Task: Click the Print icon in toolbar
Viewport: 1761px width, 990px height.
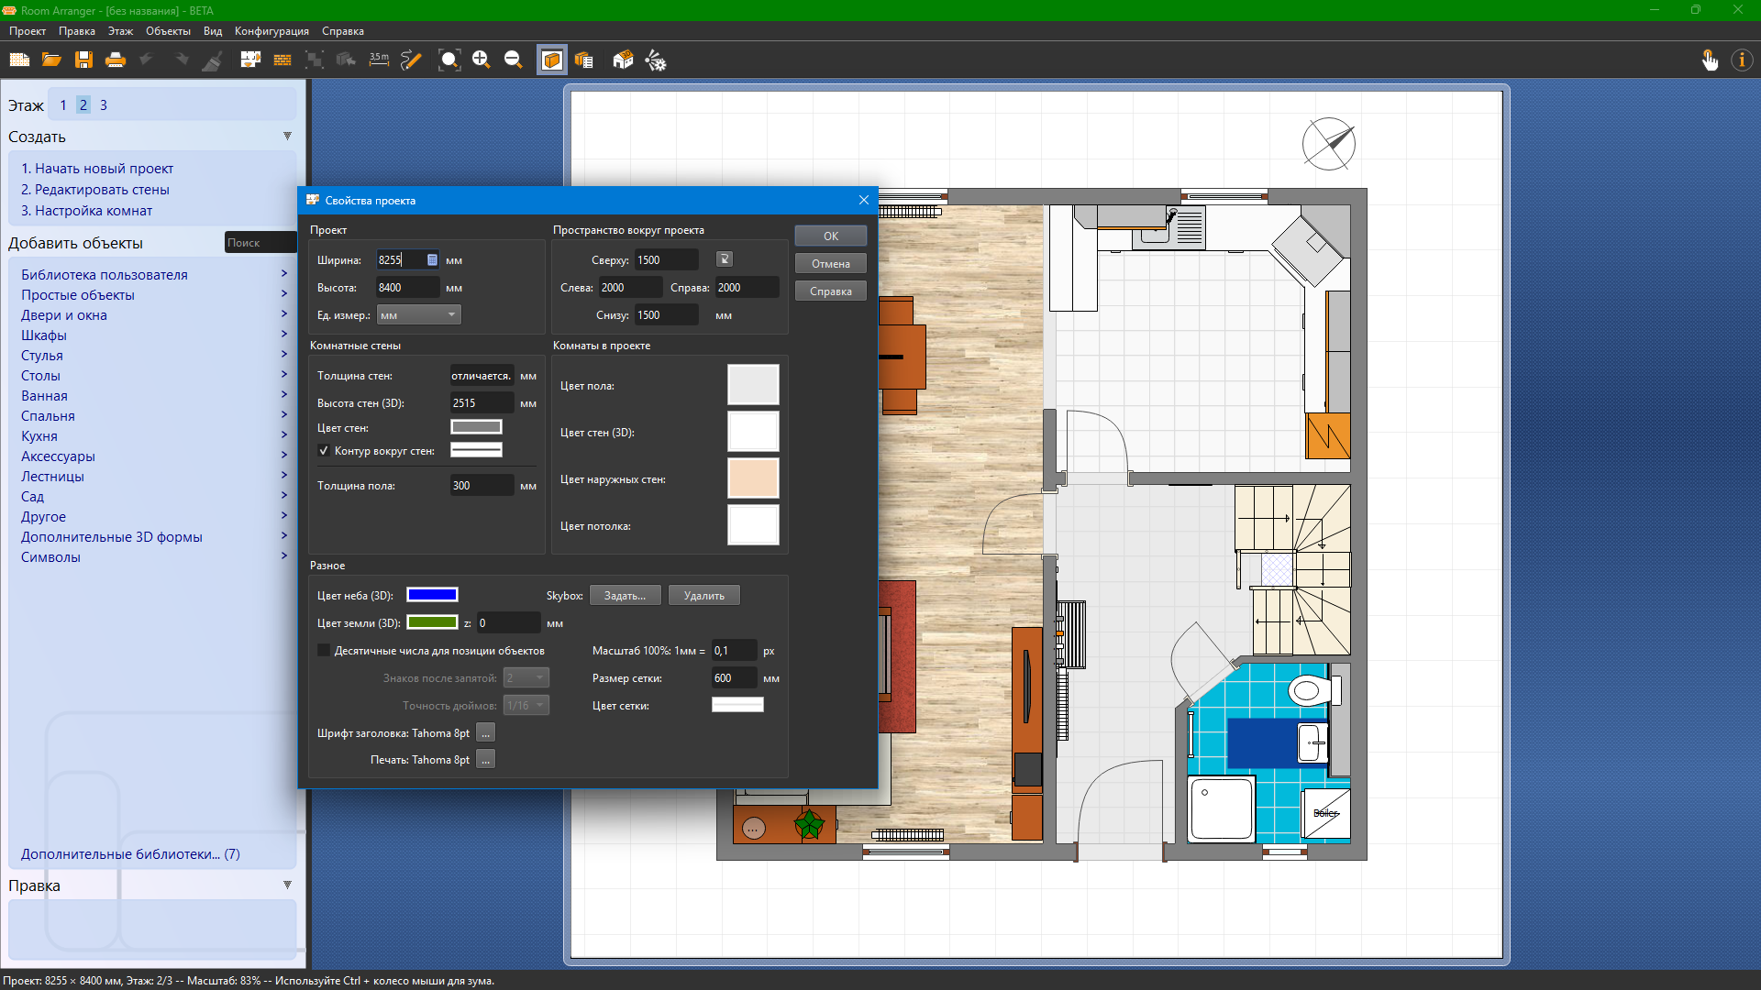Action: click(116, 60)
